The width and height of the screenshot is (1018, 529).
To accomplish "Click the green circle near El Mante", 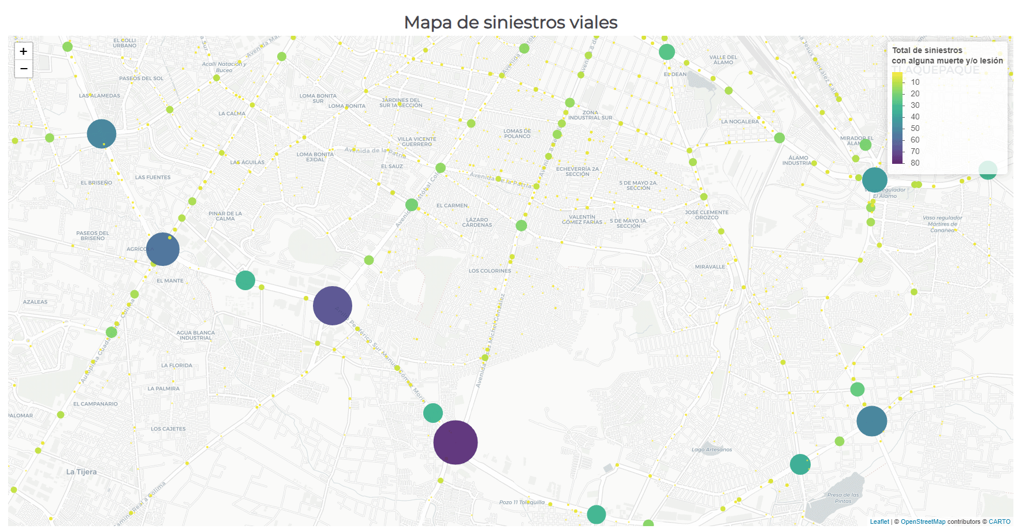I will point(245,280).
